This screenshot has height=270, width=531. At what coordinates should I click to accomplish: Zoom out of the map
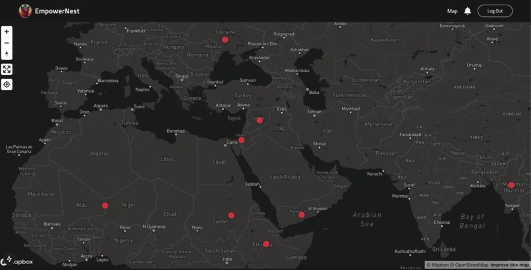tap(7, 43)
